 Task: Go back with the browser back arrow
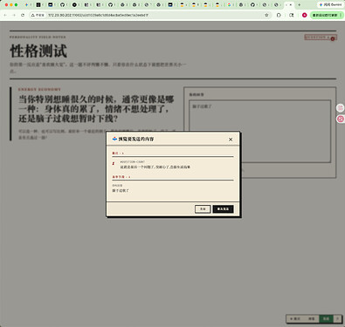(5, 15)
